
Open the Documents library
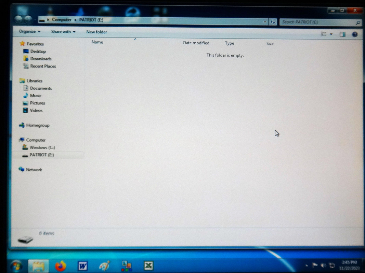click(x=41, y=88)
